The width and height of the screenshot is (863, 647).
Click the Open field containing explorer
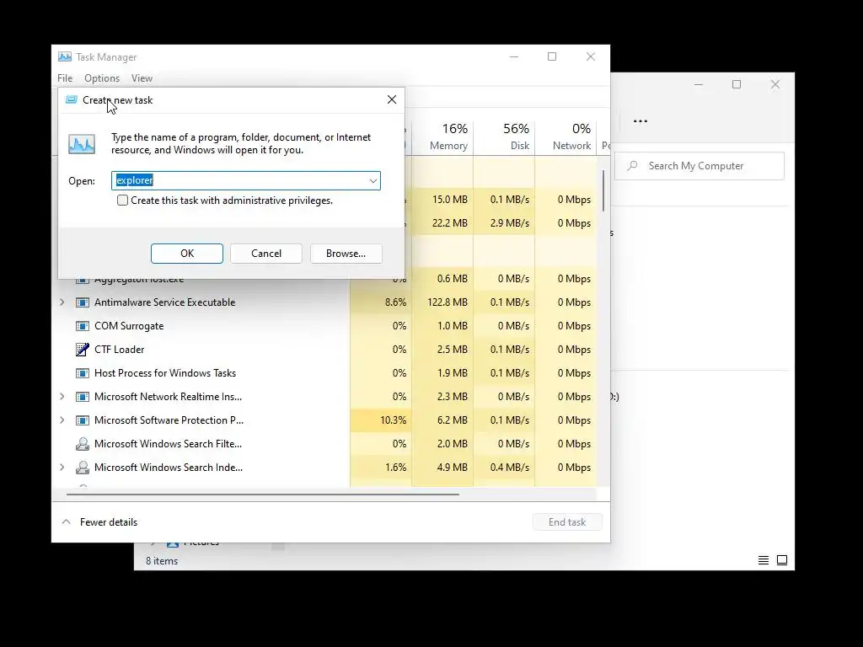[245, 180]
